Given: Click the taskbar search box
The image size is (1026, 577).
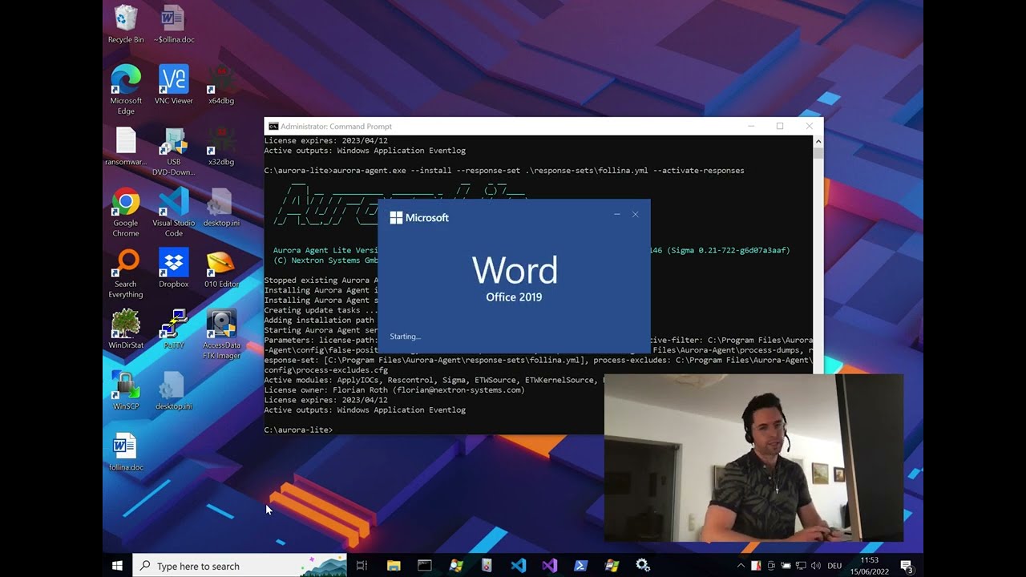Looking at the screenshot, I should coord(240,566).
